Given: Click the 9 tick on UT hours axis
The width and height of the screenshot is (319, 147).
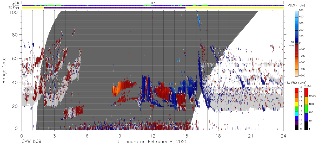Looking at the screenshot, I should point(120,136).
